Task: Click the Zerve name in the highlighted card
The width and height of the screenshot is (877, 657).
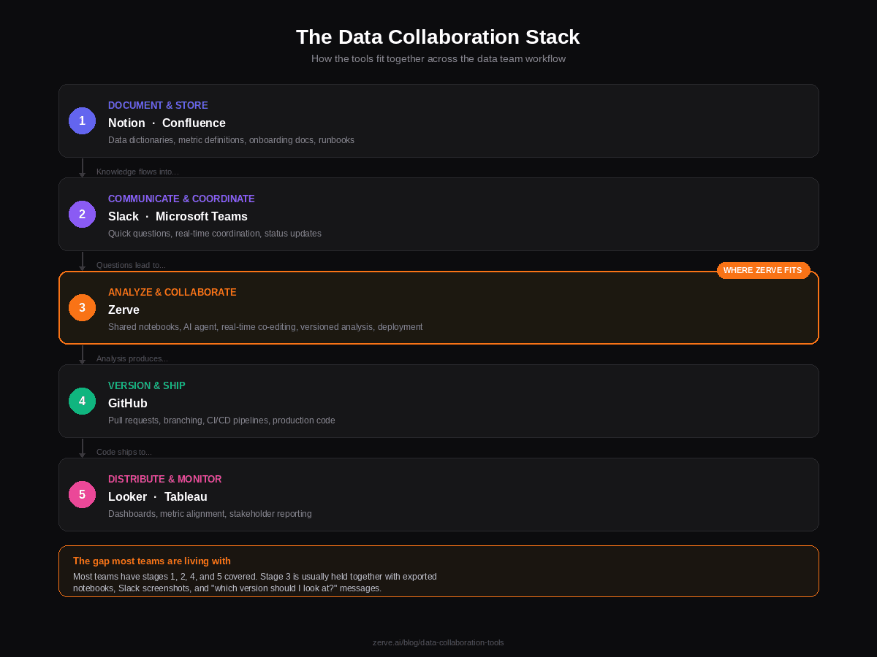Action: [x=124, y=310]
